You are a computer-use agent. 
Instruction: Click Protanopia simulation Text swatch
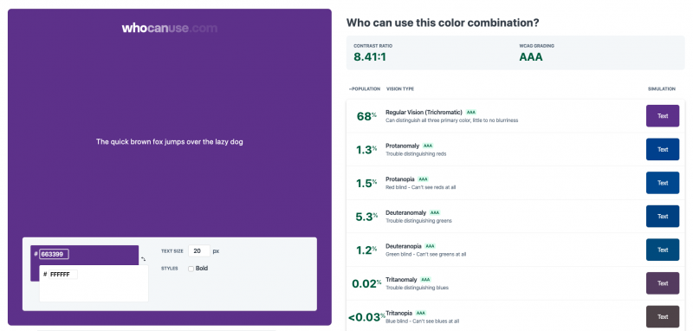click(663, 183)
